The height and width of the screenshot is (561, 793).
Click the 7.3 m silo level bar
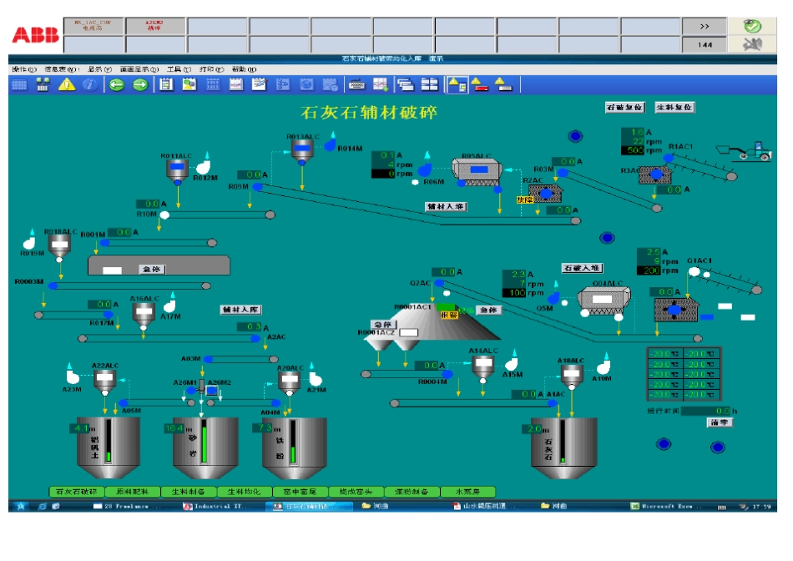(293, 442)
